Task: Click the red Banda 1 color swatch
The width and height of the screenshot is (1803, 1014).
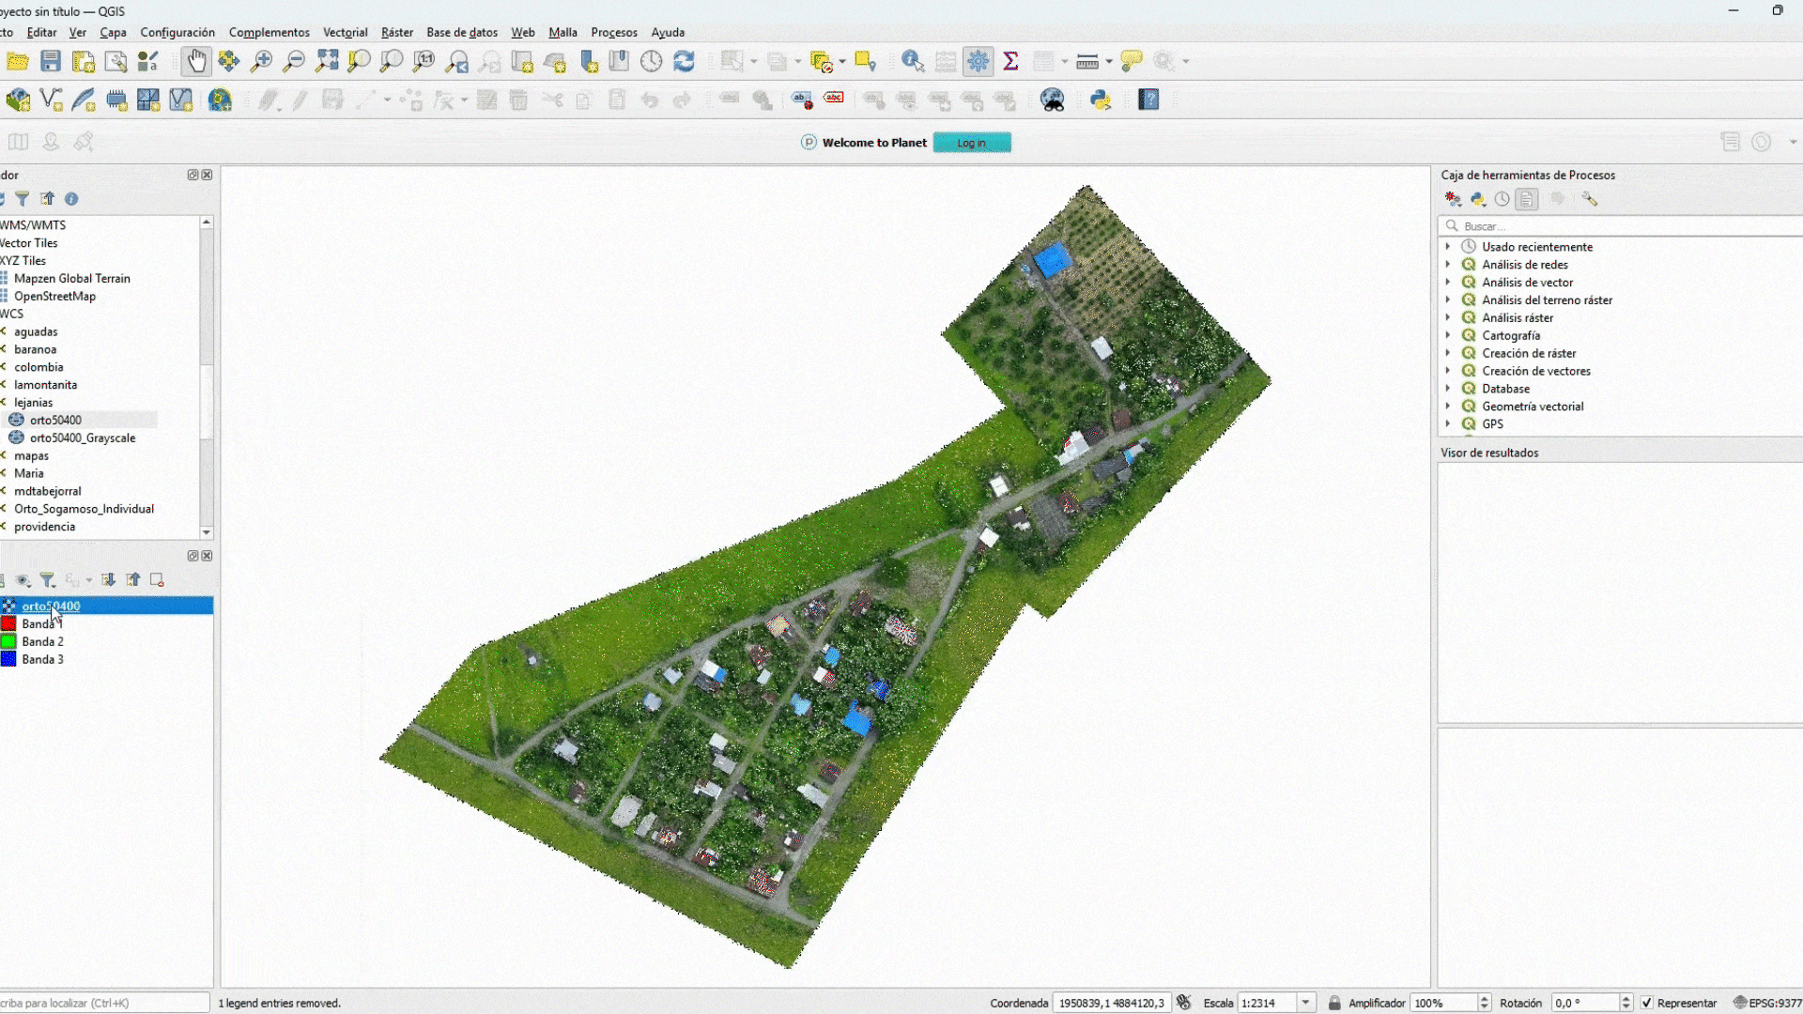Action: [8, 623]
